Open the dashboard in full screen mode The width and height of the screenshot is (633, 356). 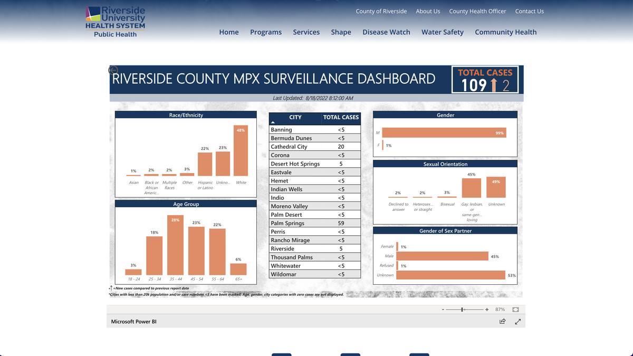coord(518,321)
